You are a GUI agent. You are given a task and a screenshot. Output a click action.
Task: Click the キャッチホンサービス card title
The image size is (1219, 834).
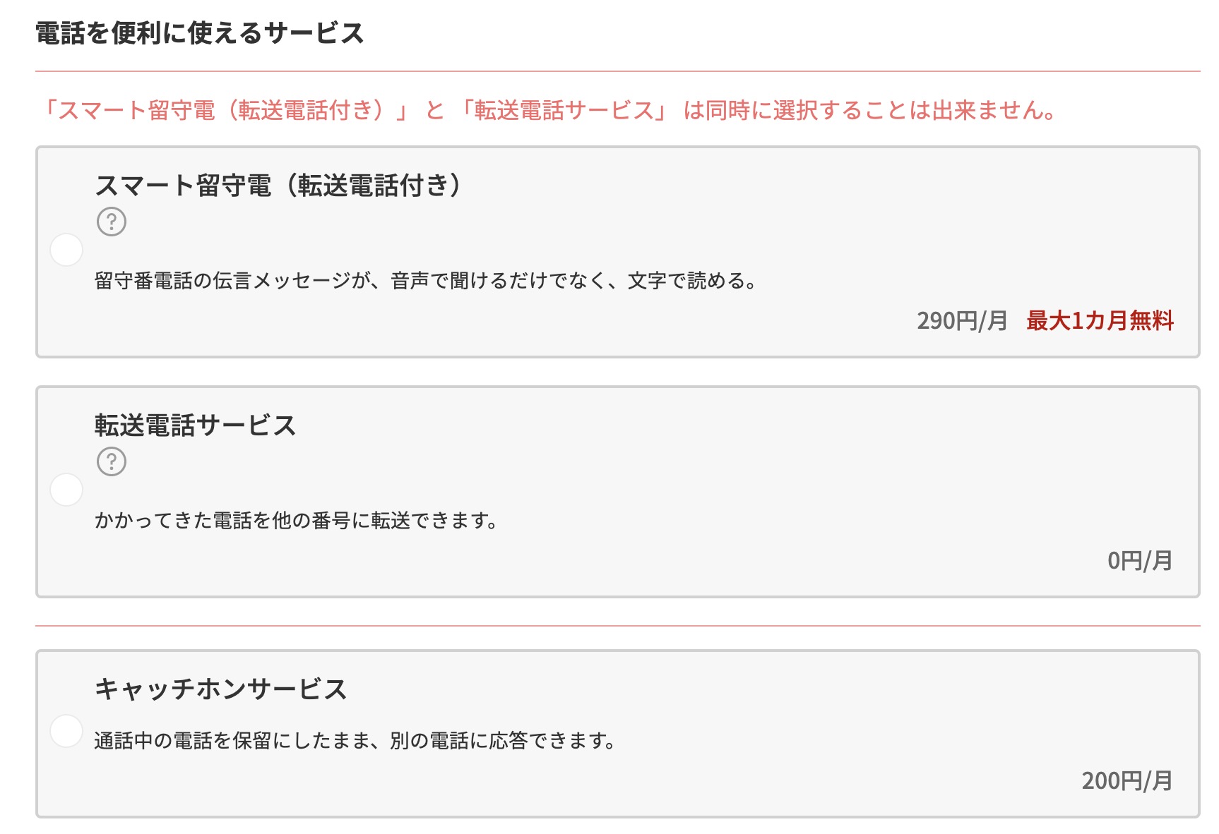[220, 689]
